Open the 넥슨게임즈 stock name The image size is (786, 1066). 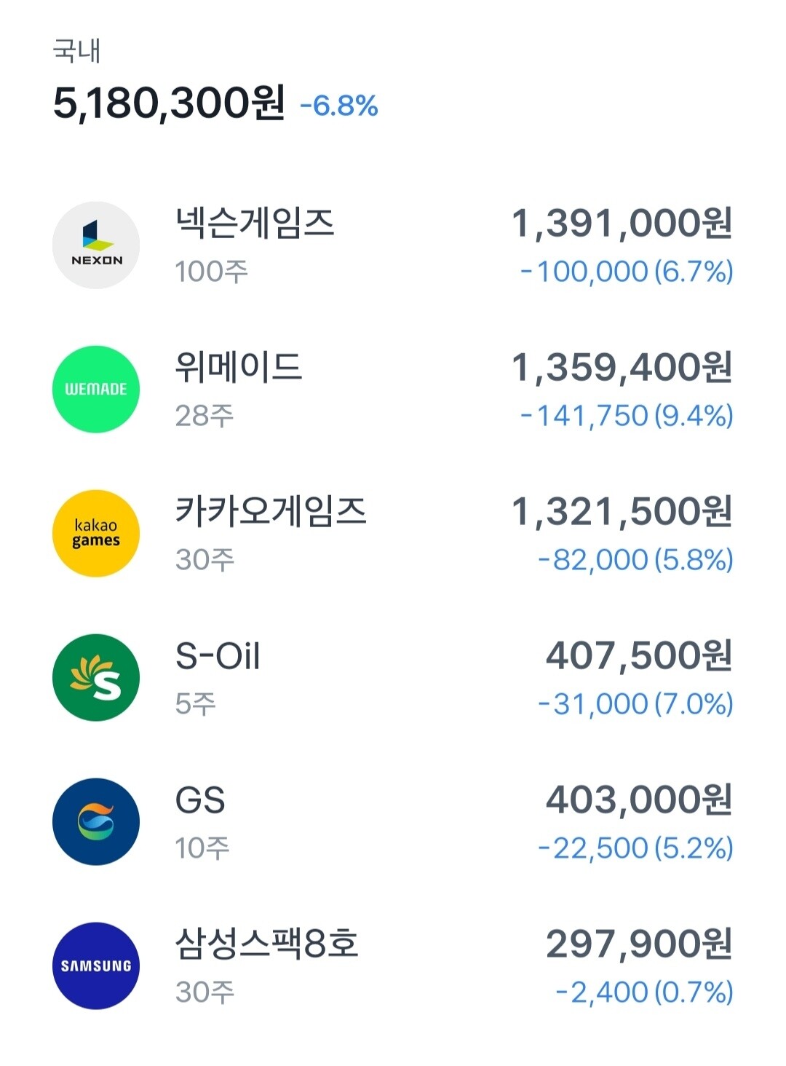coord(255,223)
